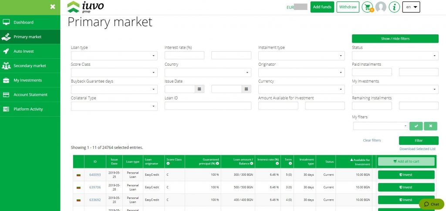Expand the Loan type dropdown

114,56
